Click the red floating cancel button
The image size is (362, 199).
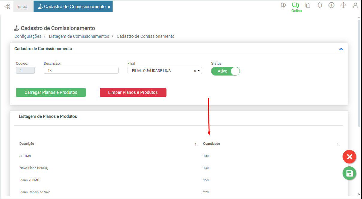click(x=349, y=156)
